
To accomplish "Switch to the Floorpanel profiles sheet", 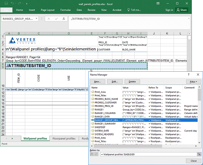I will pyautogui.click(x=64, y=138).
